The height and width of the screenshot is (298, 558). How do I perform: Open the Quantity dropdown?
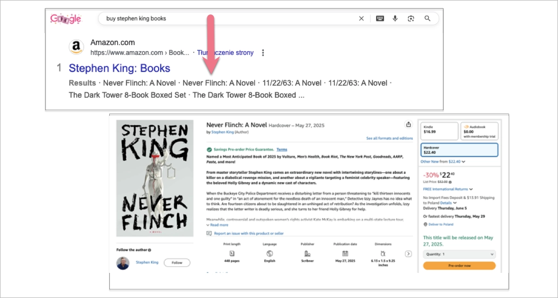(459, 254)
